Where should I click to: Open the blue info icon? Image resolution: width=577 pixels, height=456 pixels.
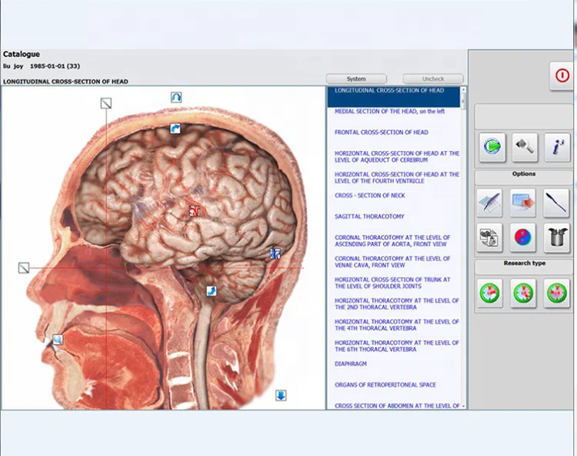(x=556, y=146)
